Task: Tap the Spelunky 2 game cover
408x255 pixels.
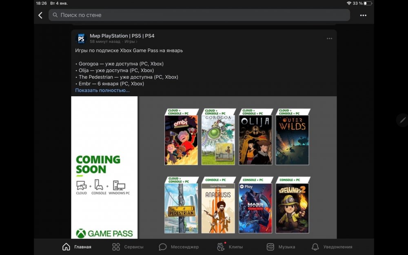Action: (x=292, y=208)
